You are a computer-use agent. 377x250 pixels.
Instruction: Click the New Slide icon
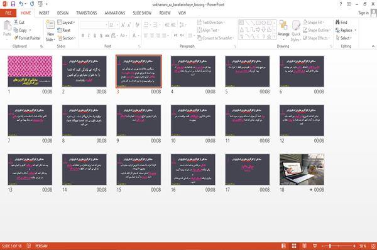click(50, 25)
